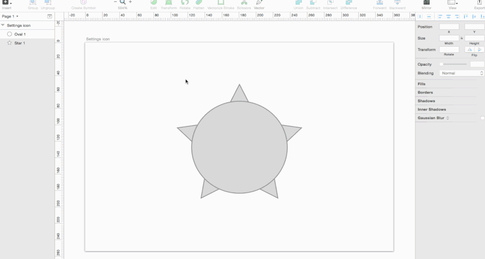Open the Insert menu button
This screenshot has width=485, height=259.
pos(7,3)
